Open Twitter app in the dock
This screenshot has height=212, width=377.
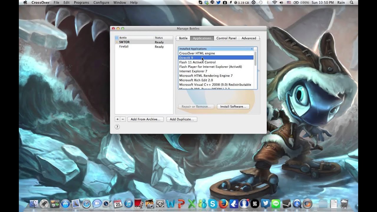[x=265, y=203]
